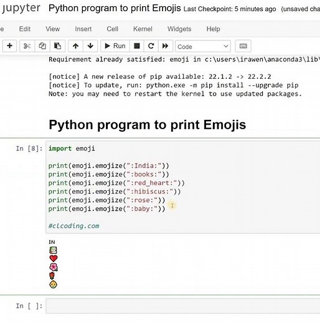Screen dimensions: 320x323
Task: Move selected cell down arrow
Action: coord(90,46)
